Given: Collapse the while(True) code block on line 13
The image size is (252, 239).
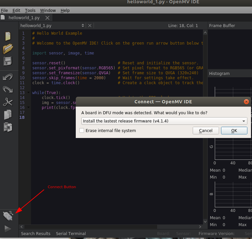Looking at the screenshot, I should [x=29, y=93].
